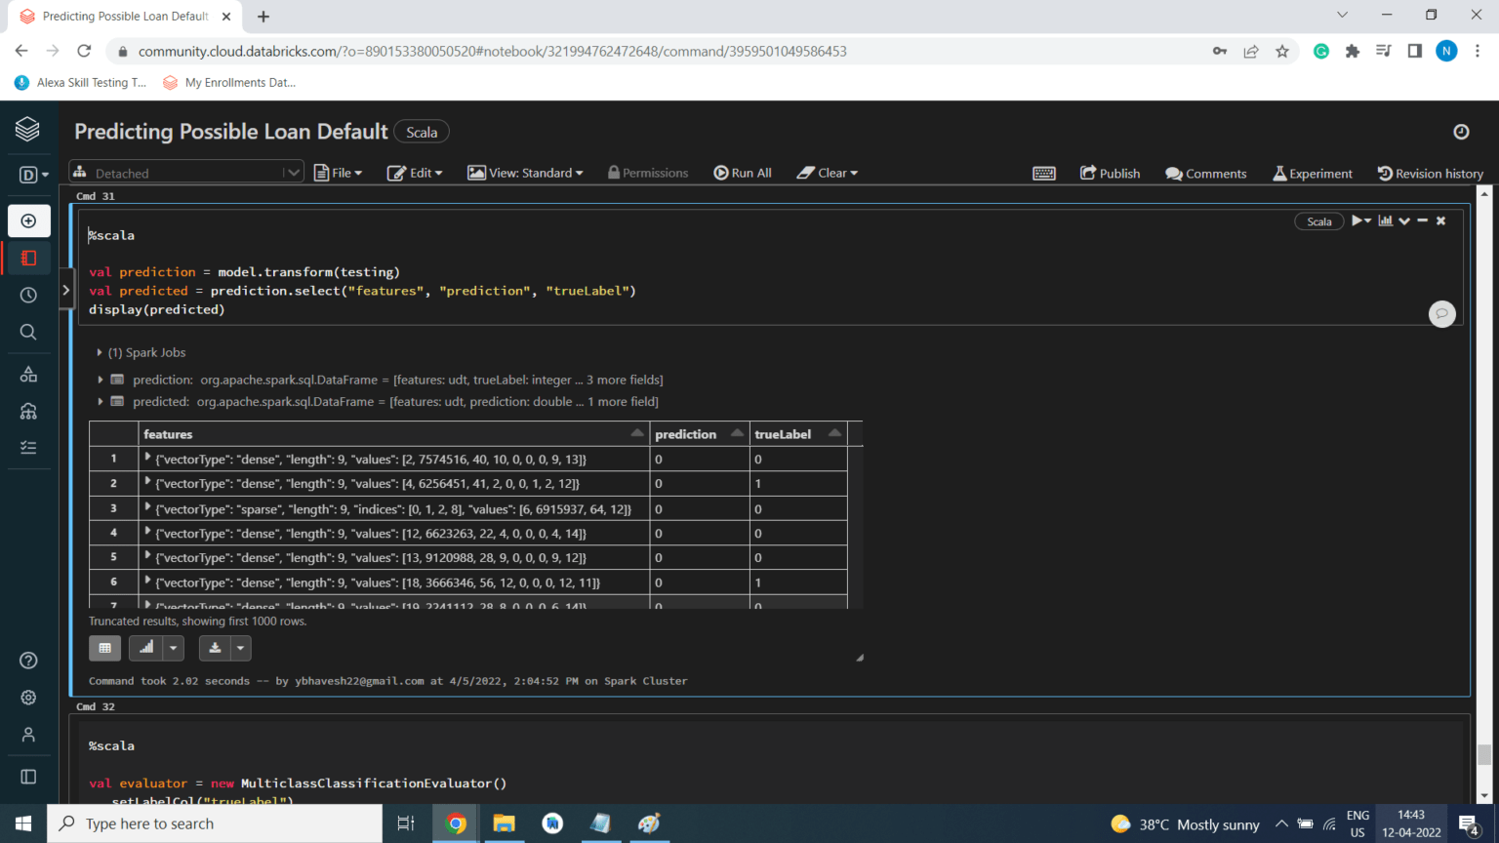Click the Windows taskbar search box
Image resolution: width=1499 pixels, height=843 pixels.
[x=215, y=823]
